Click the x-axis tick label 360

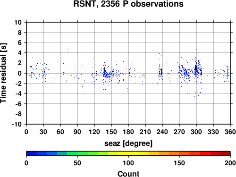pos(230,132)
